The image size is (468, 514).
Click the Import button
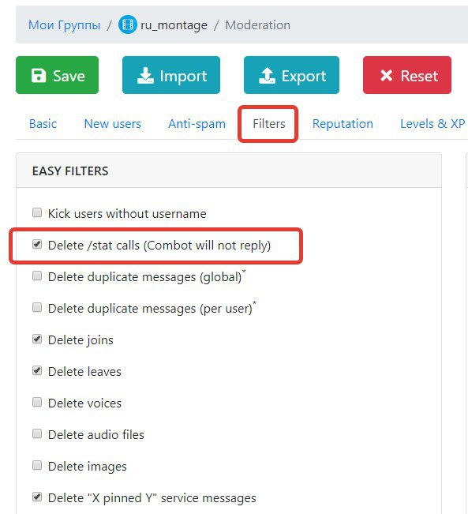point(171,75)
